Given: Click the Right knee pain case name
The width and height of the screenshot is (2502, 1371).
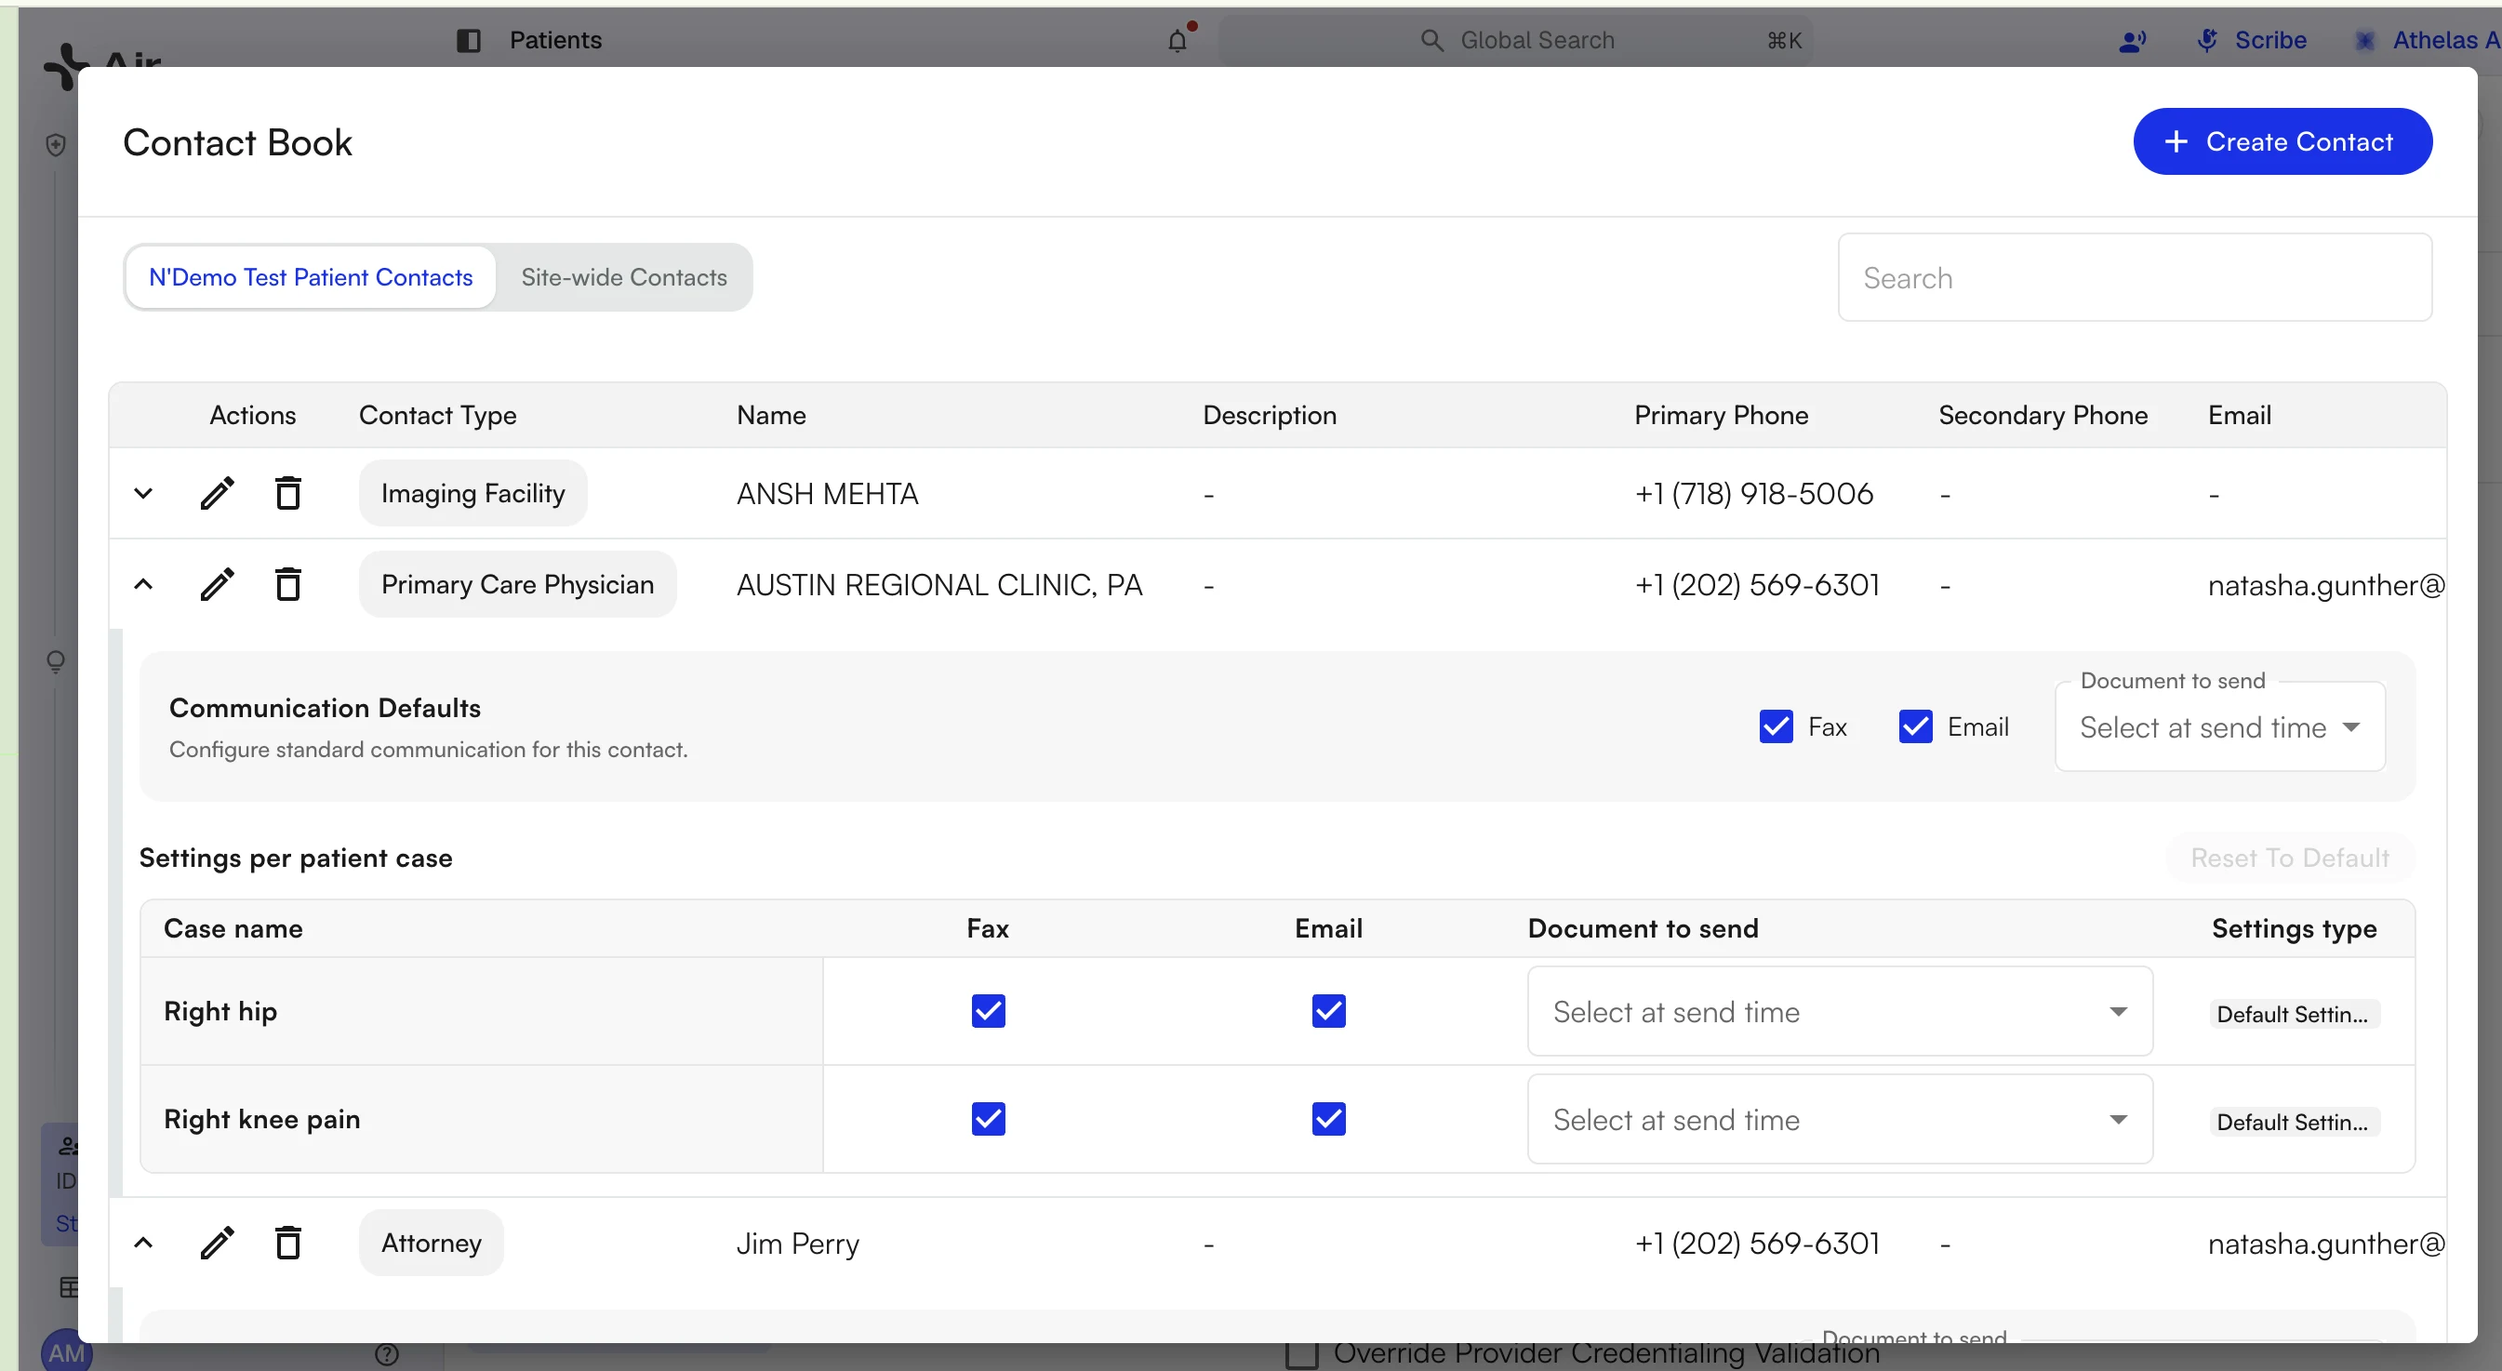Looking at the screenshot, I should click(261, 1119).
